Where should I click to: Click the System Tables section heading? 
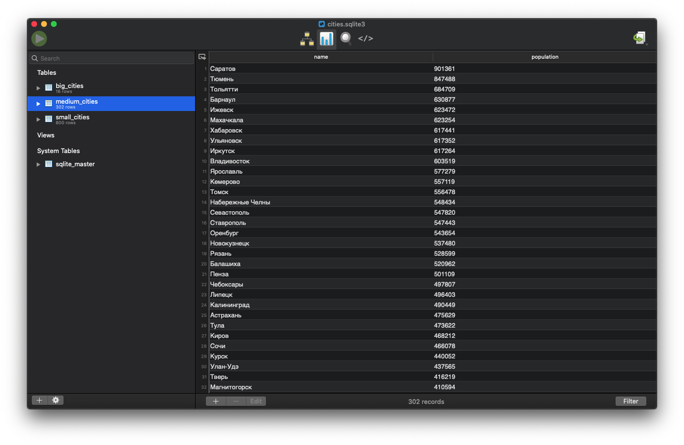tap(59, 151)
